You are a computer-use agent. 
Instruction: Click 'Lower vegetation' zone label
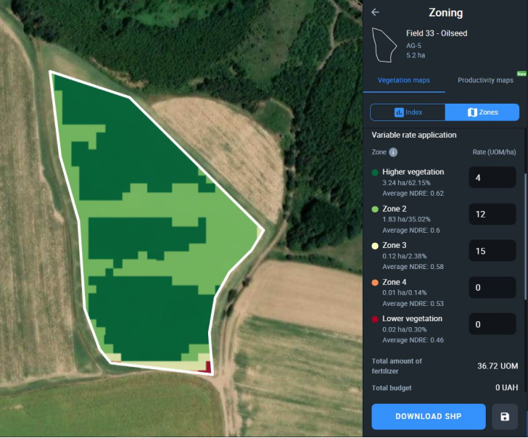tap(412, 318)
